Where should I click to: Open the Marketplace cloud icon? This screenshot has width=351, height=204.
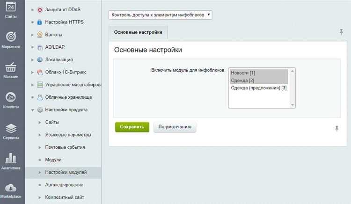11,188
